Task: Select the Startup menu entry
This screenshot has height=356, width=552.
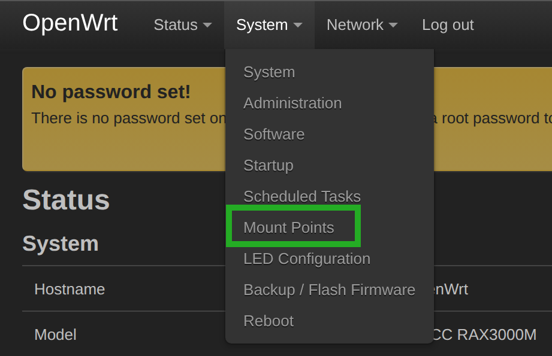Action: tap(269, 166)
